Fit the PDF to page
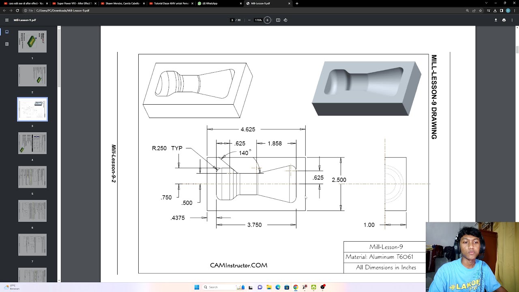The image size is (519, 292). point(278,20)
